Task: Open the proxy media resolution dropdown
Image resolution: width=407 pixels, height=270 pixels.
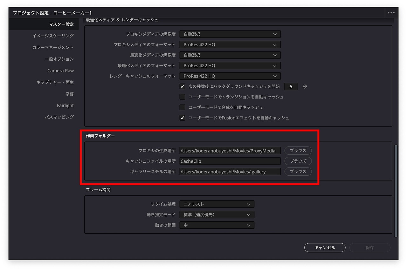Action: pyautogui.click(x=230, y=34)
